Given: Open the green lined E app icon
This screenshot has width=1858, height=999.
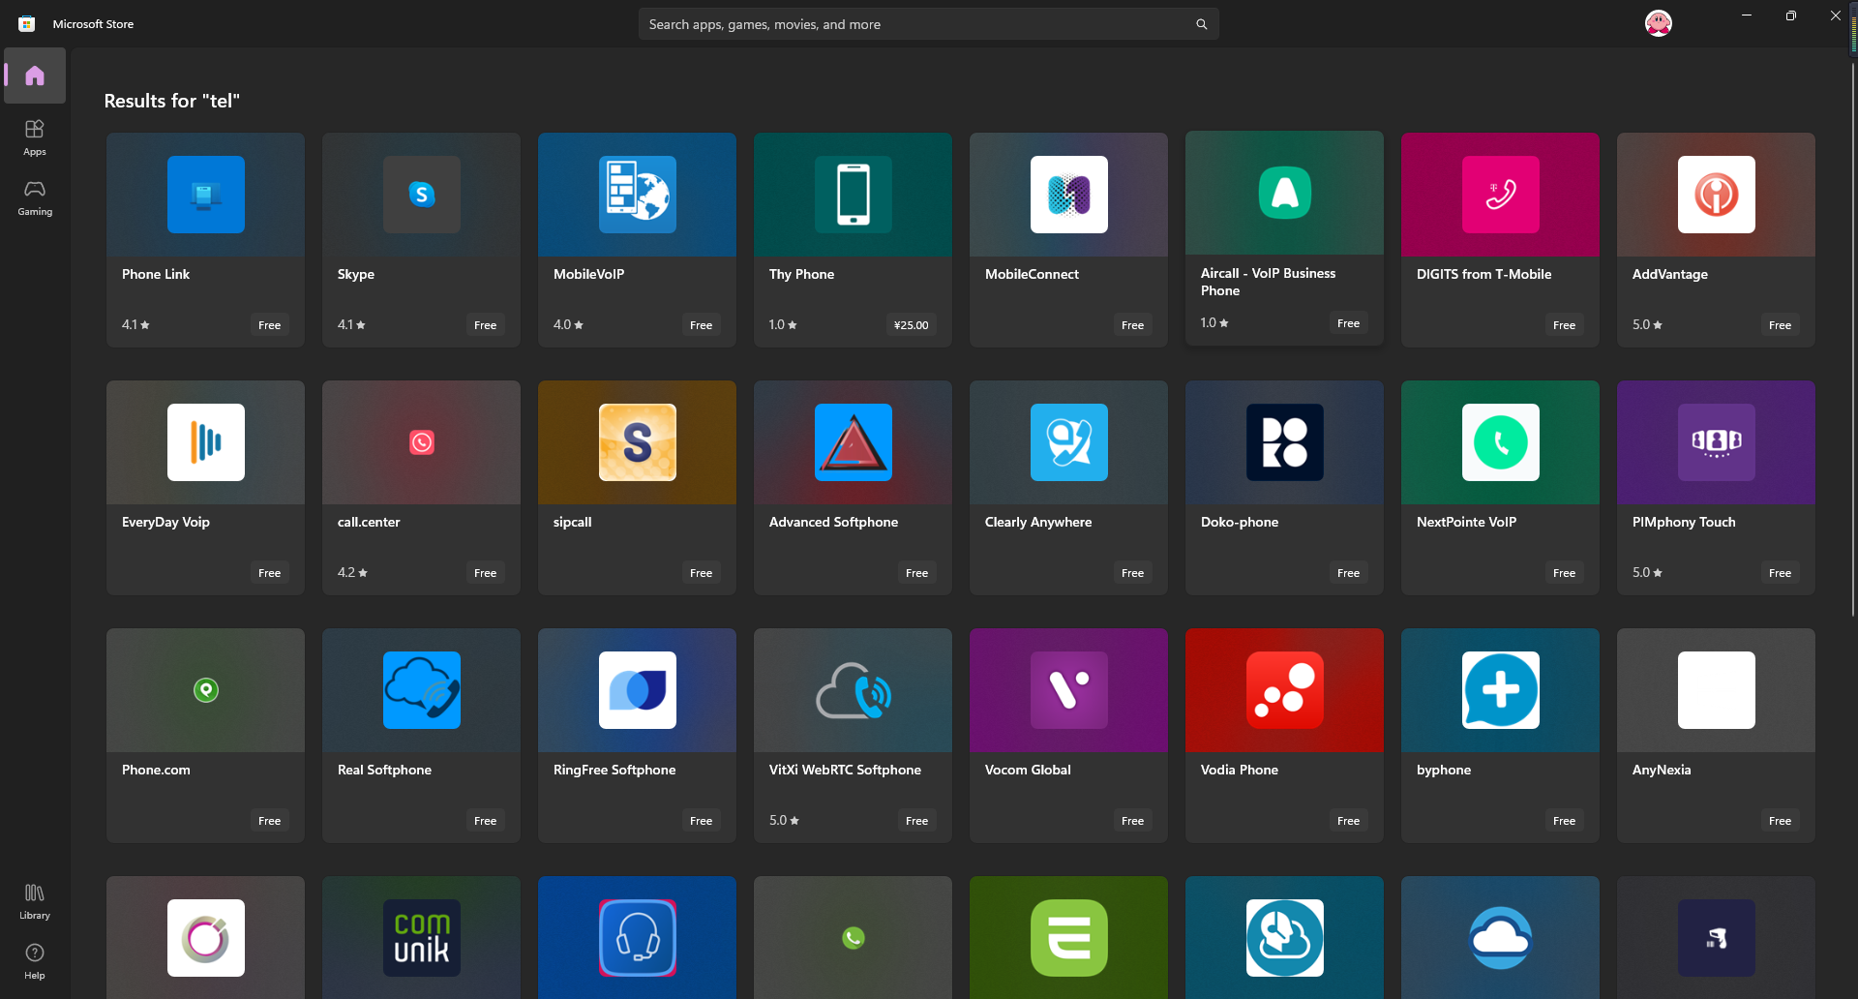Looking at the screenshot, I should 1069,938.
